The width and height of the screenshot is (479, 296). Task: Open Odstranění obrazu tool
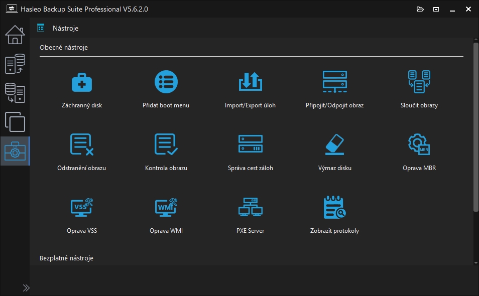tap(81, 145)
